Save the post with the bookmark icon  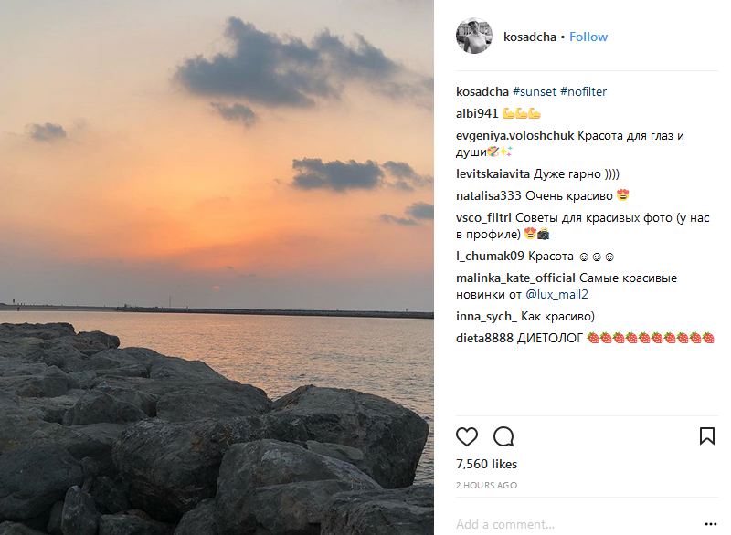click(x=707, y=436)
